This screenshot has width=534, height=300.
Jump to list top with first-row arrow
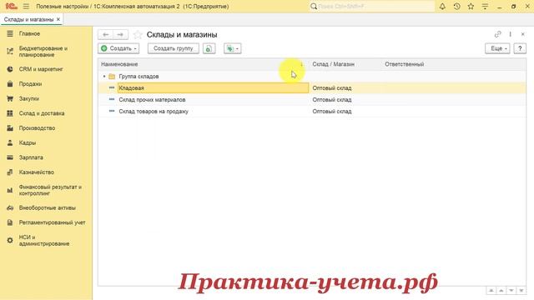[x=491, y=291]
